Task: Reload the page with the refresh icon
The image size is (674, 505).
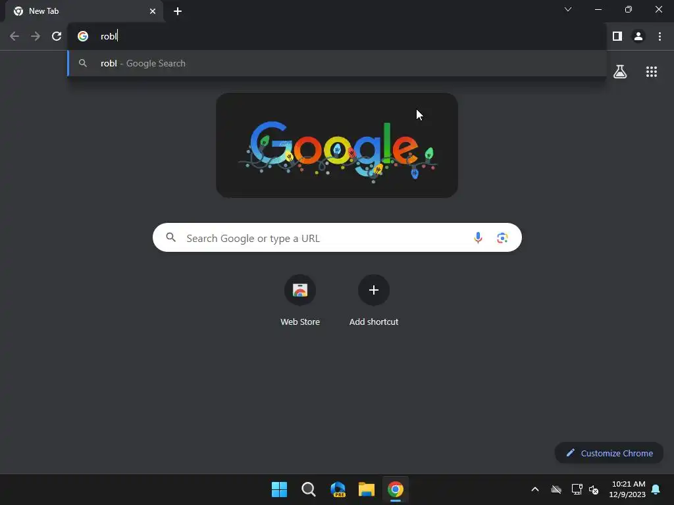Action: [x=57, y=37]
